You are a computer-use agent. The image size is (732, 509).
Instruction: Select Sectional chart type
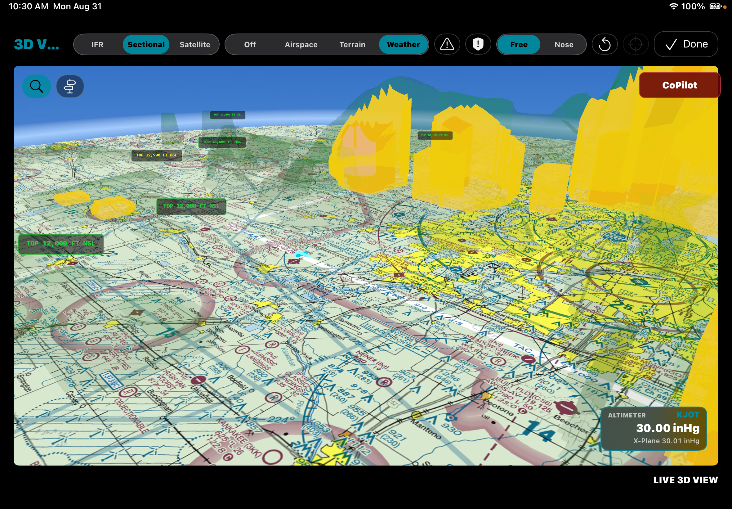point(146,44)
